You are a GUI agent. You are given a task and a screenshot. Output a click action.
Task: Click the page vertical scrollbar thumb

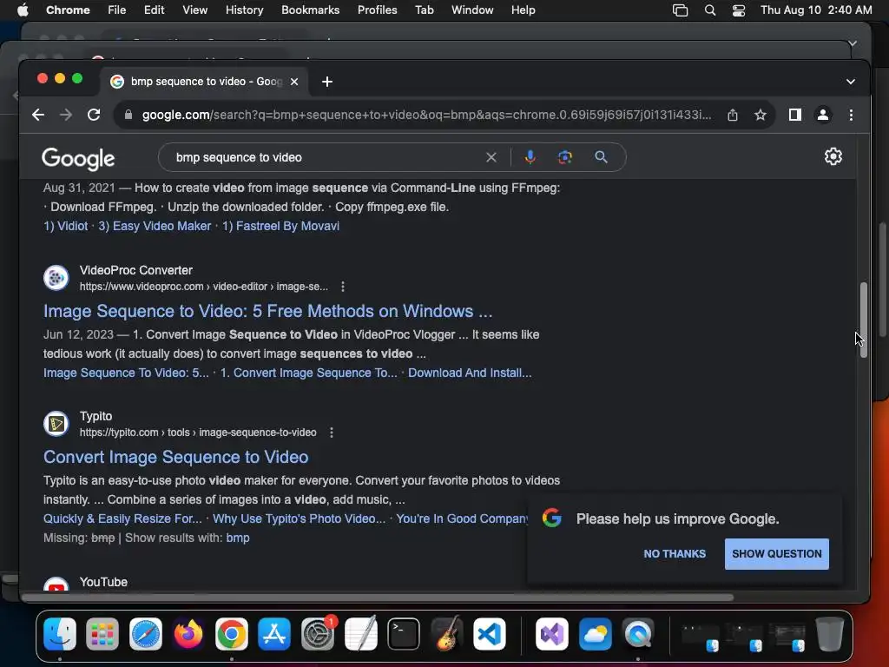[864, 320]
